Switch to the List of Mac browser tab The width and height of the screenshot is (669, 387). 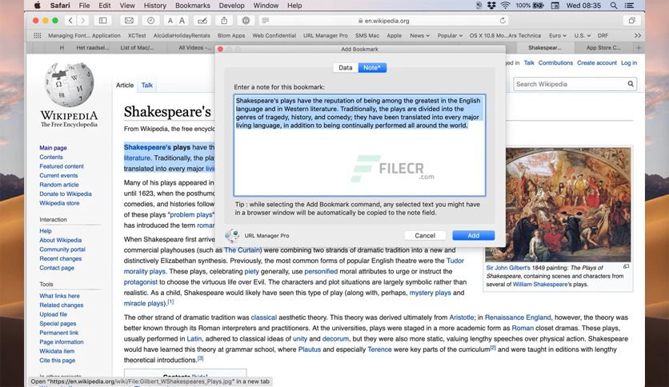point(137,48)
